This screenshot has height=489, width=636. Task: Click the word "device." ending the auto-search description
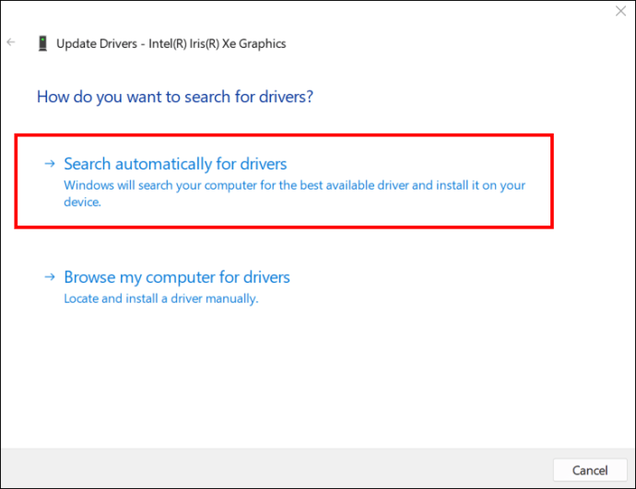coord(82,202)
